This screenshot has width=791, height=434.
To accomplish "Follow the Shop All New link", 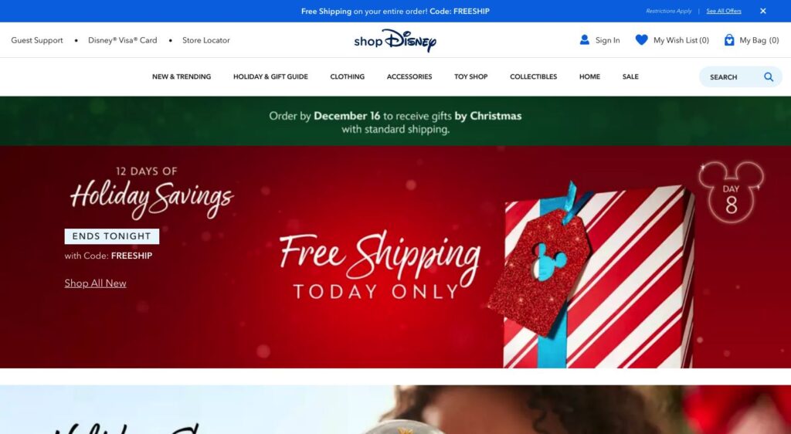I will click(95, 283).
